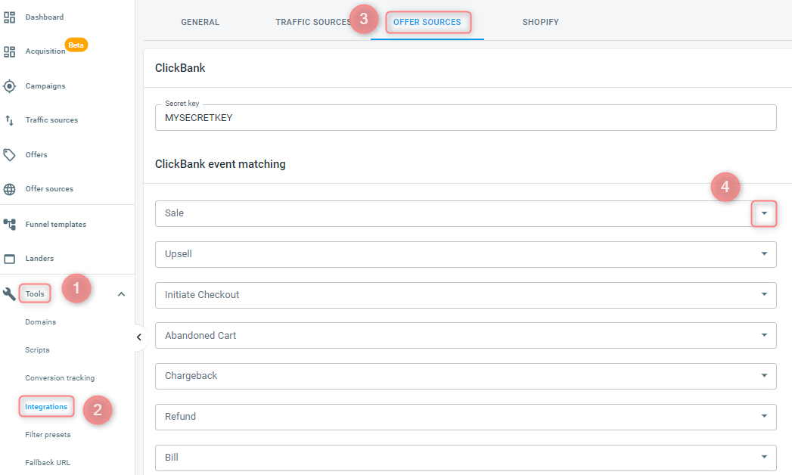Switch to the Traffic Sources tab

[313, 22]
